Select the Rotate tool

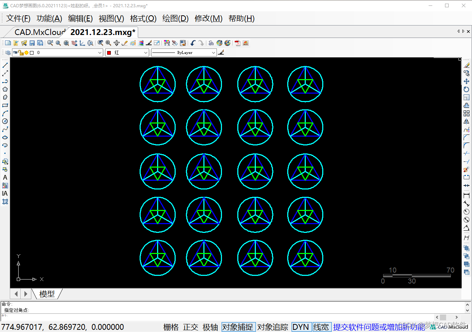(x=467, y=89)
